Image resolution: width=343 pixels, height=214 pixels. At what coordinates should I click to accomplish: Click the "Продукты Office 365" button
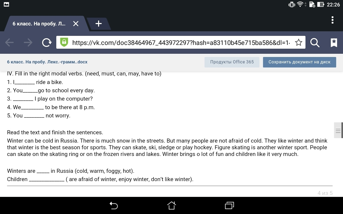click(x=232, y=62)
